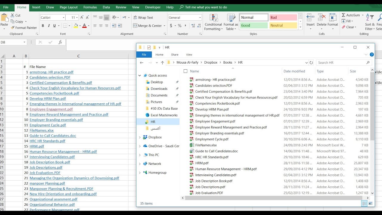Click the Search HR box

tap(344, 63)
